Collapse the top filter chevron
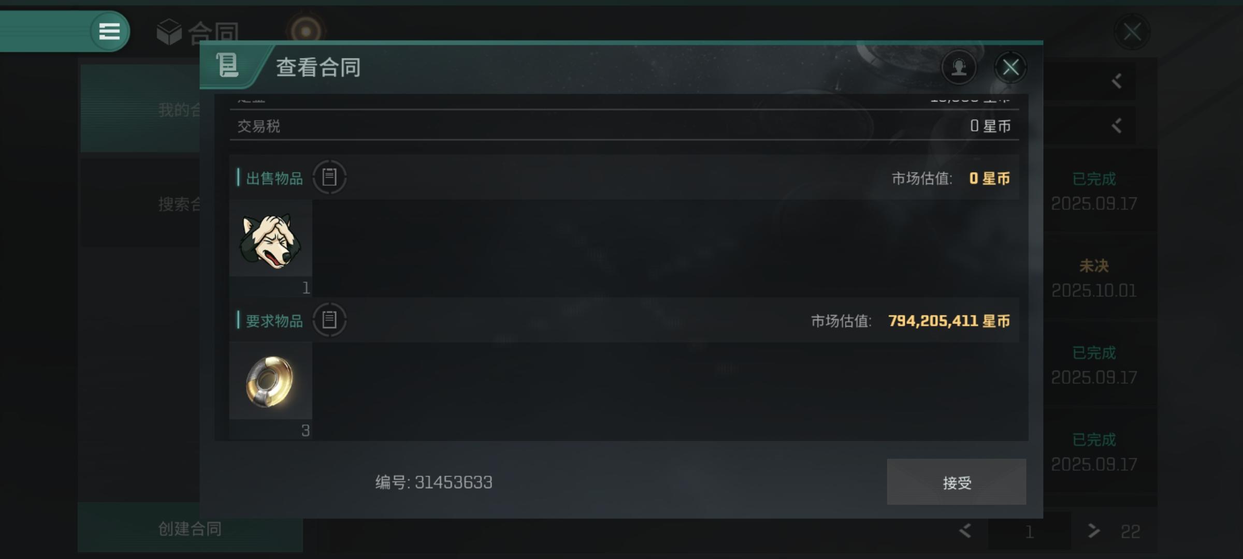 point(1117,81)
